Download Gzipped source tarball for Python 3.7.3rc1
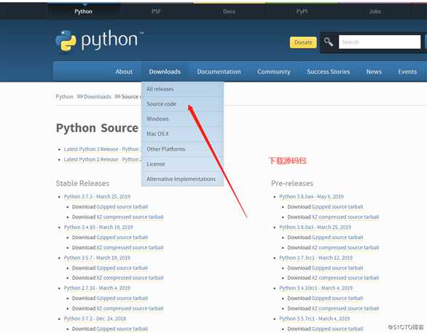The image size is (427, 333). (337, 268)
